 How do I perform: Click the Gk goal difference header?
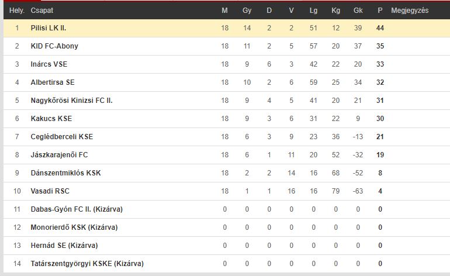[358, 11]
